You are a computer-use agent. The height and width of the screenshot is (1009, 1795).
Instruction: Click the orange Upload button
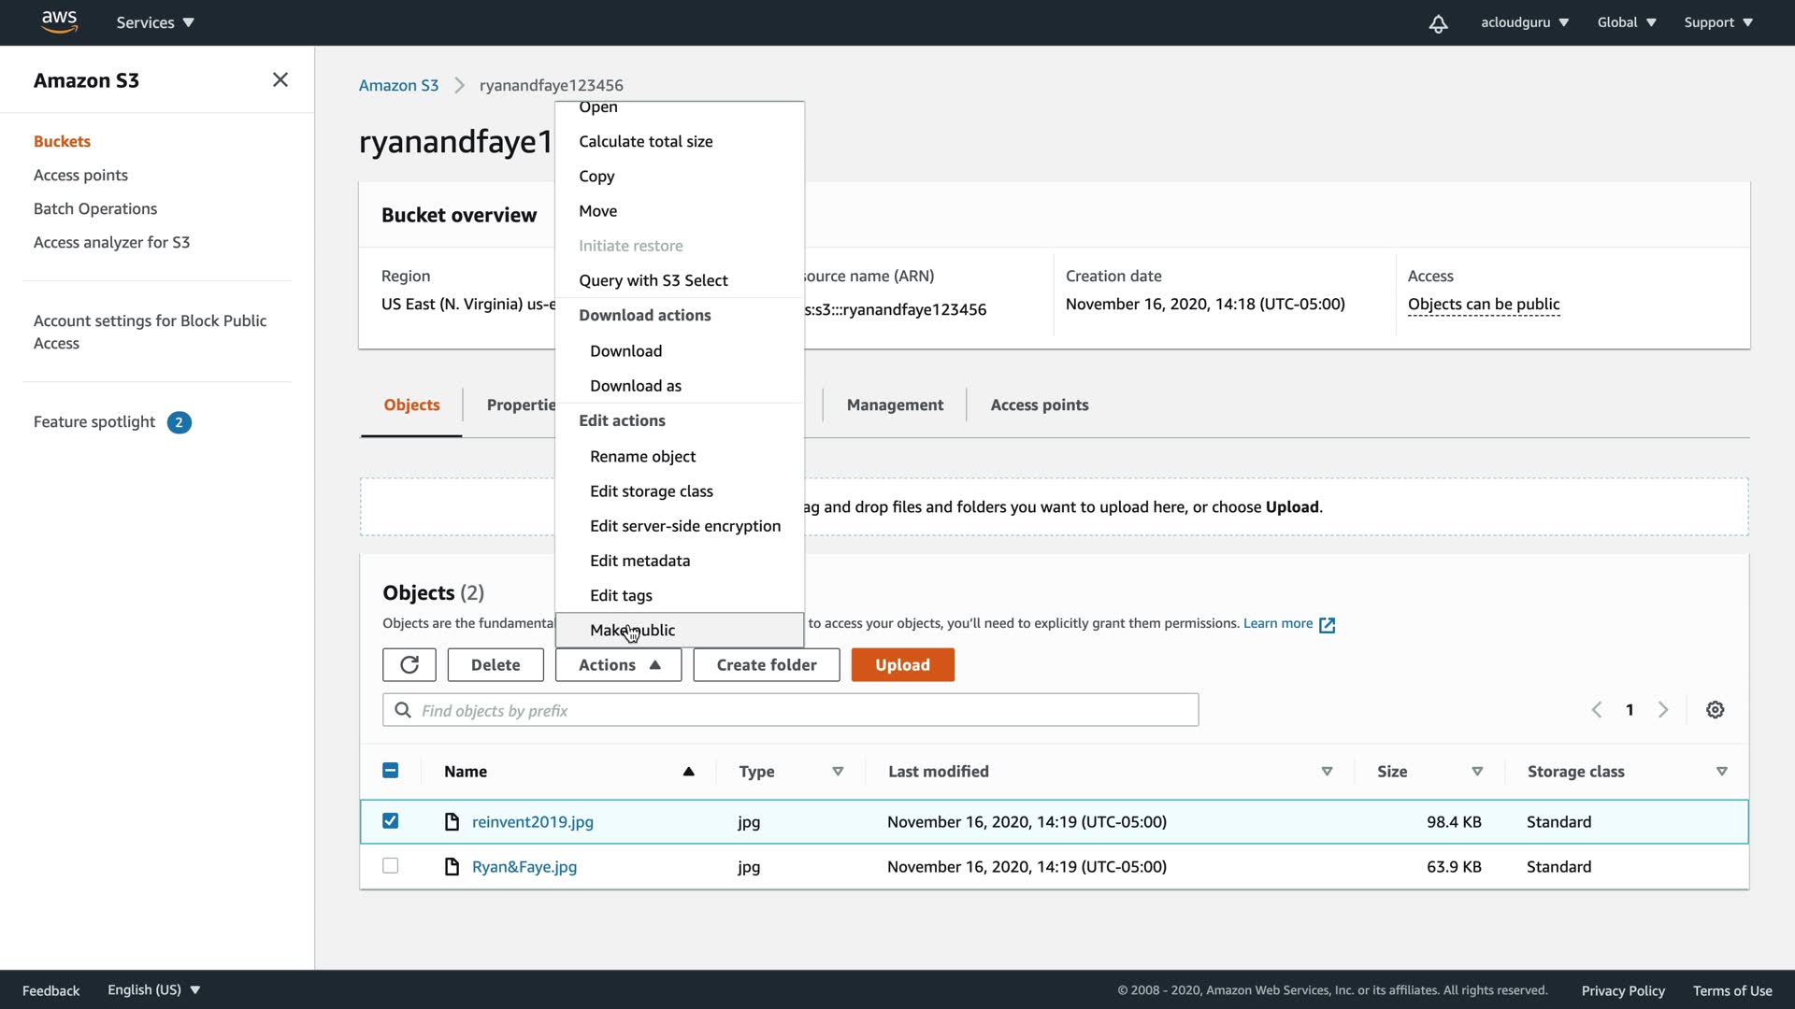point(901,664)
